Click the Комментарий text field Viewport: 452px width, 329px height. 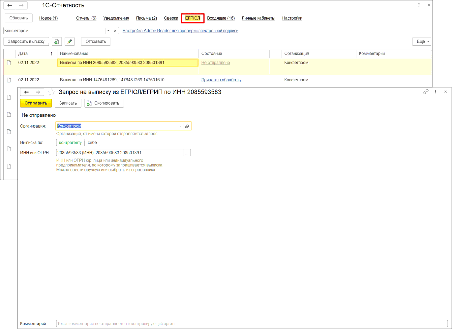[x=252, y=323]
